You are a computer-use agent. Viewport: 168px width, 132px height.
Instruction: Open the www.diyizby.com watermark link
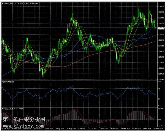point(23,126)
